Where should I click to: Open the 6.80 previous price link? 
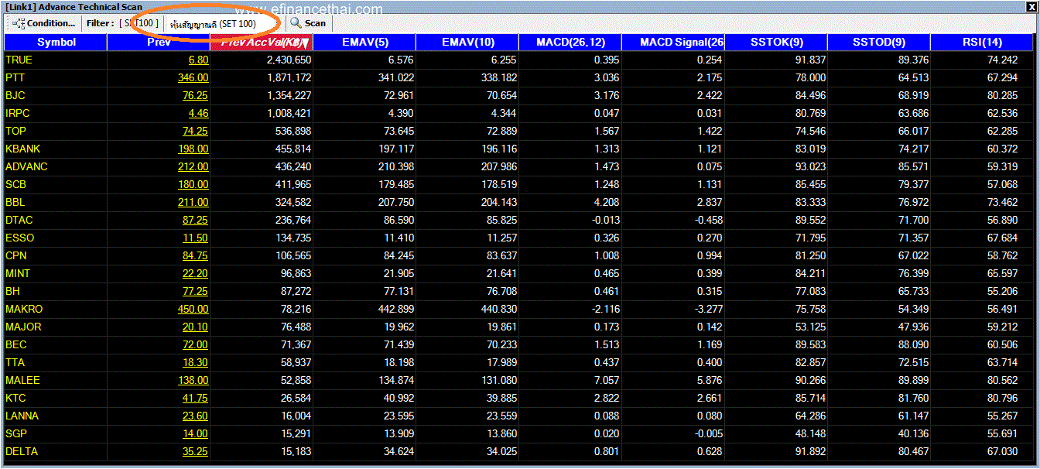[x=198, y=60]
